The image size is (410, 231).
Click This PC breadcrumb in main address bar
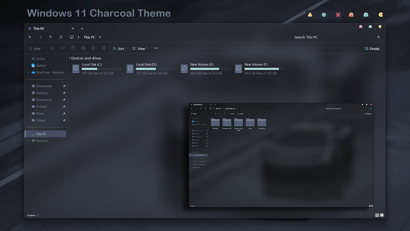pos(89,37)
